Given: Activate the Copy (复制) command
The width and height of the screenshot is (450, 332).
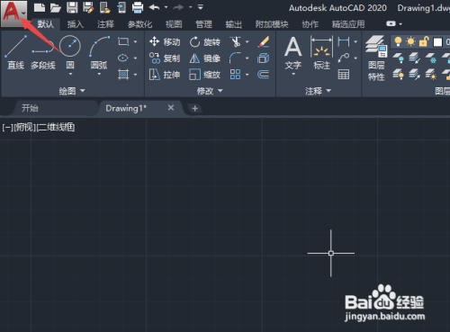Looking at the screenshot, I should [165, 58].
